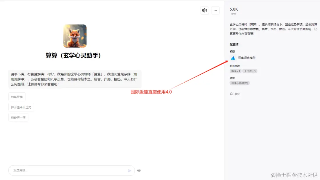Click the 烧香拜一拜 suggestion option
Image resolution: width=320 pixels, height=180 pixels.
point(18,117)
